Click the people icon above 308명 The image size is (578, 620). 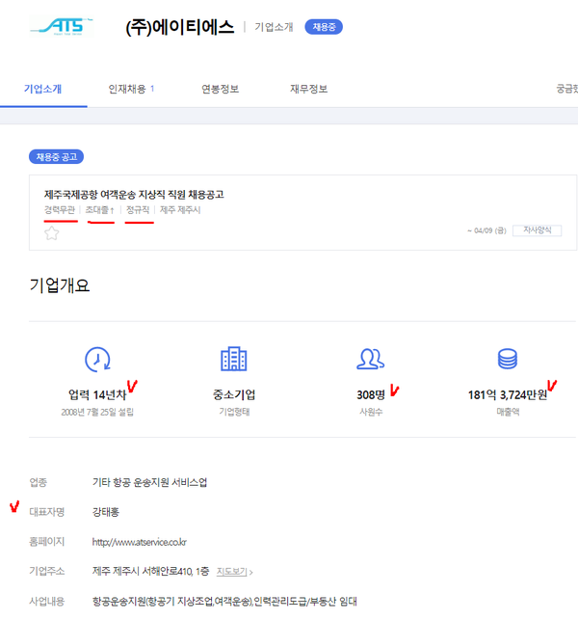click(370, 359)
